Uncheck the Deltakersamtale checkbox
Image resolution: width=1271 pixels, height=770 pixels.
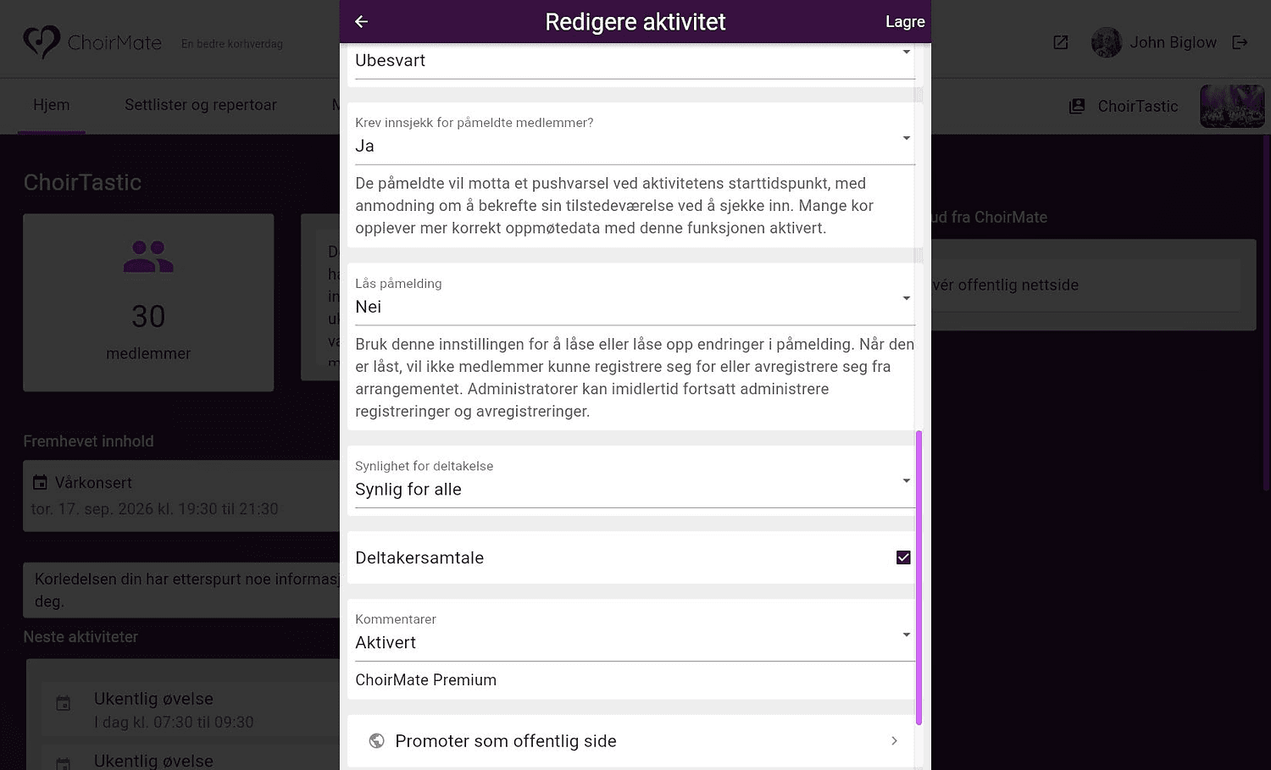point(903,557)
